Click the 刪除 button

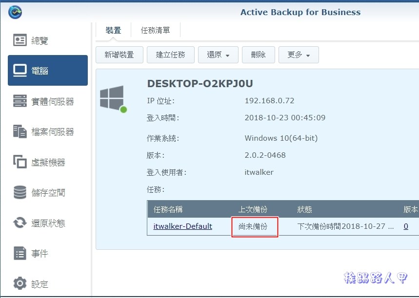pyautogui.click(x=259, y=55)
